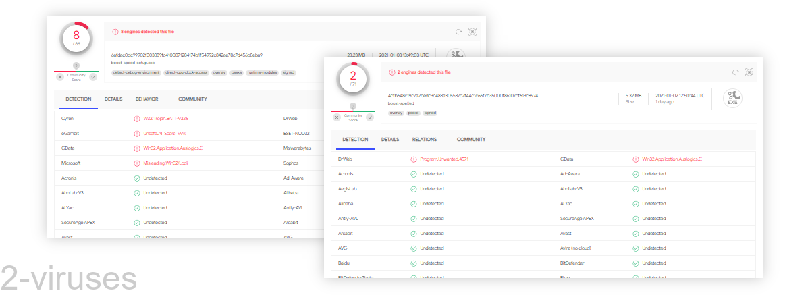Click Misleading:Win32/Lodi detection result
The image size is (810, 297).
[x=165, y=163]
